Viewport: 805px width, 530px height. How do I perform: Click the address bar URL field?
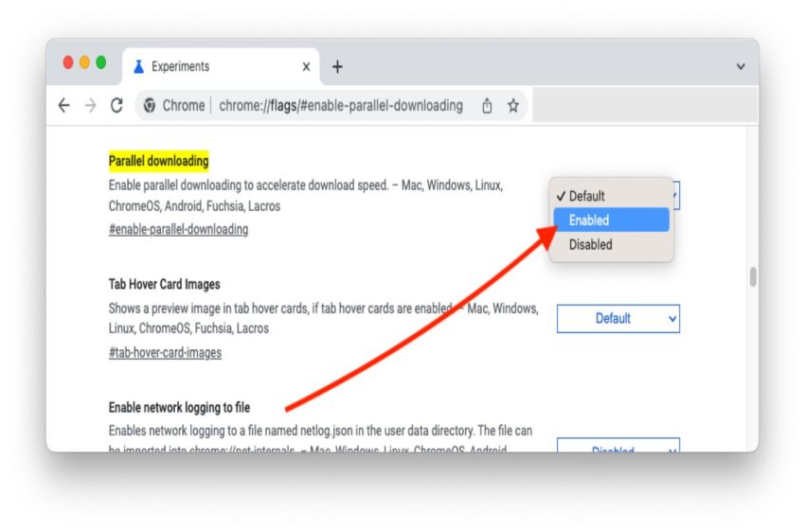(x=341, y=106)
